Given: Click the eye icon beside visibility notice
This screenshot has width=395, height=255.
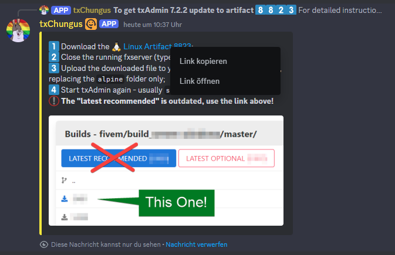Looking at the screenshot, I should [44, 244].
